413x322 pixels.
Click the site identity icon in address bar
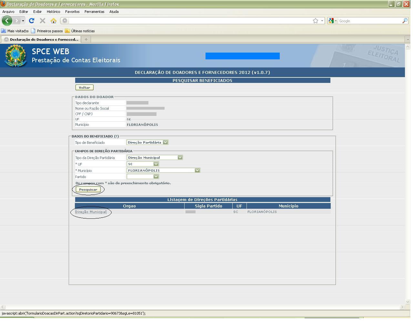click(65, 21)
